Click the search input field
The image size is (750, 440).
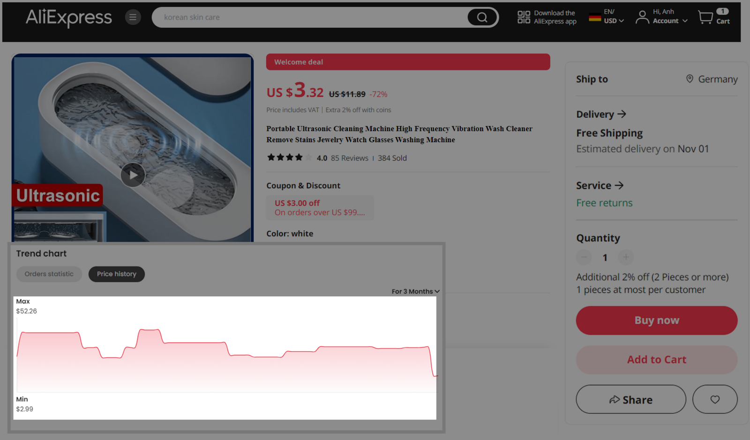click(309, 17)
